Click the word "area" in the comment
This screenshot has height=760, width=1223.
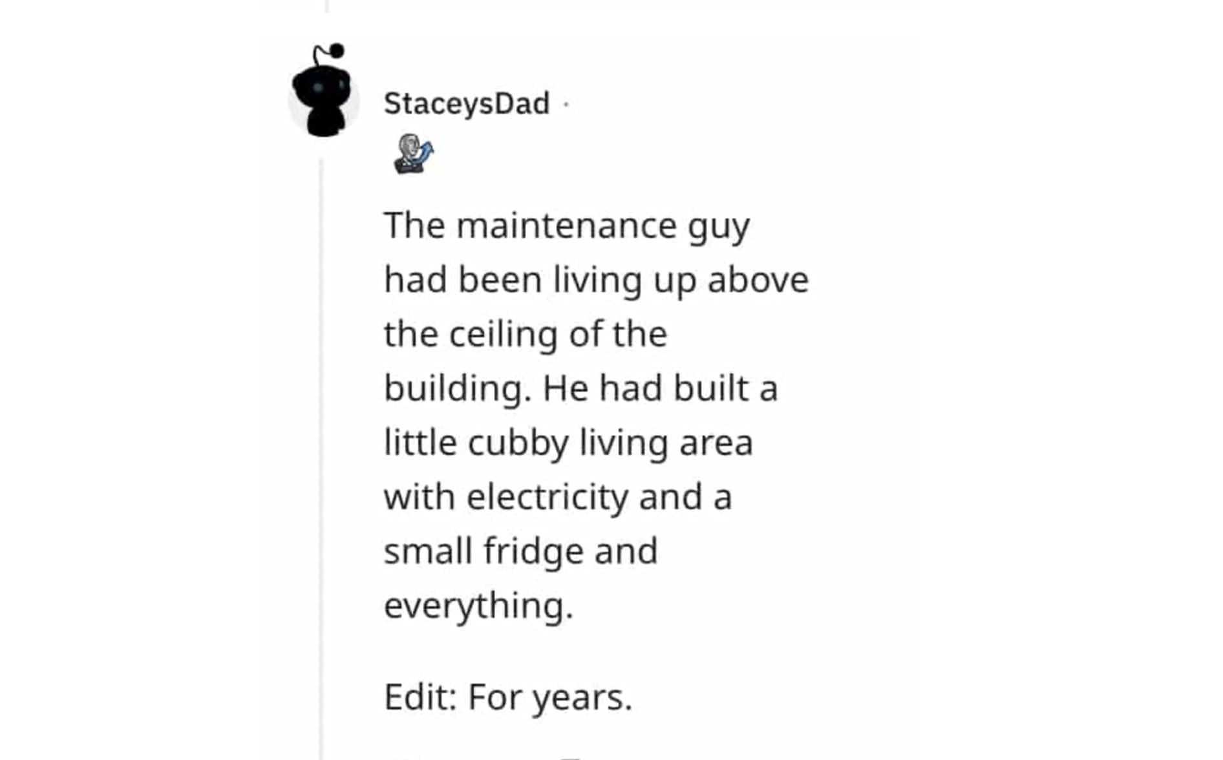click(x=716, y=443)
